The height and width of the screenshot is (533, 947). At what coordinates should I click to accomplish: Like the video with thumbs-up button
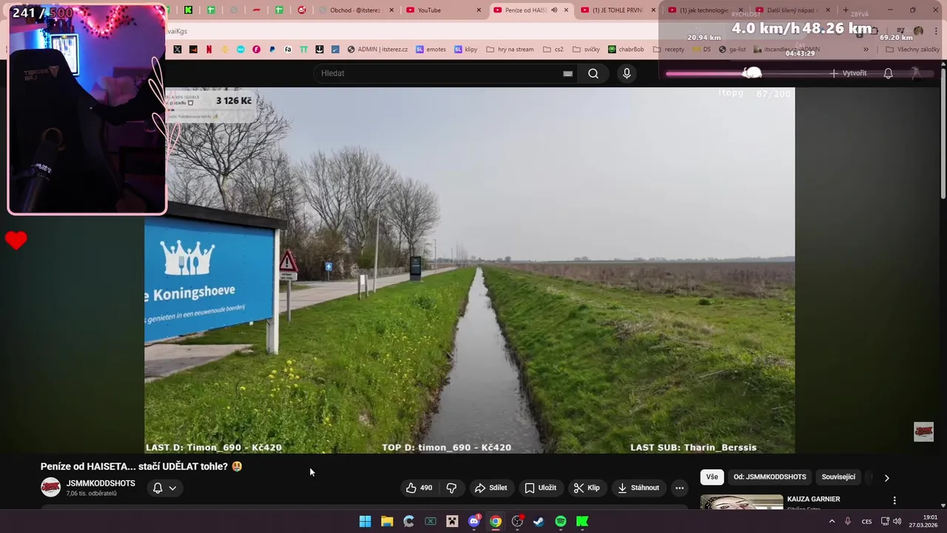pyautogui.click(x=419, y=488)
